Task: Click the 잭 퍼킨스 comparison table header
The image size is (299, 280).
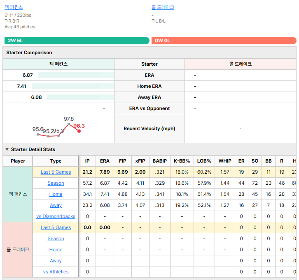Action: point(58,64)
